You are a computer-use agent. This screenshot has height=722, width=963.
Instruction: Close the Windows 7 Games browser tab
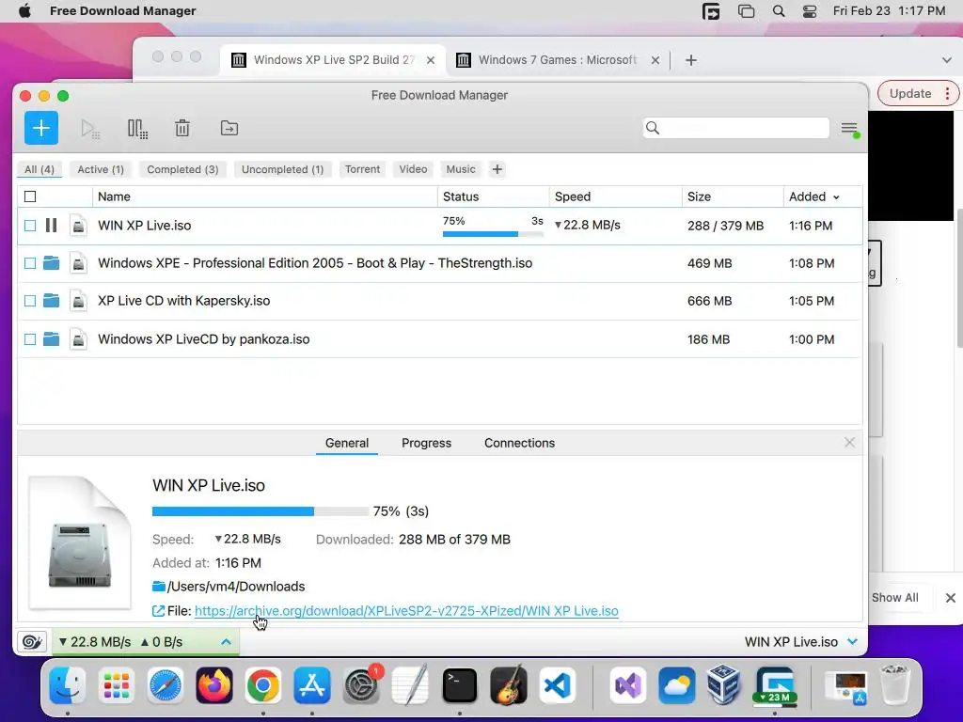(x=655, y=60)
